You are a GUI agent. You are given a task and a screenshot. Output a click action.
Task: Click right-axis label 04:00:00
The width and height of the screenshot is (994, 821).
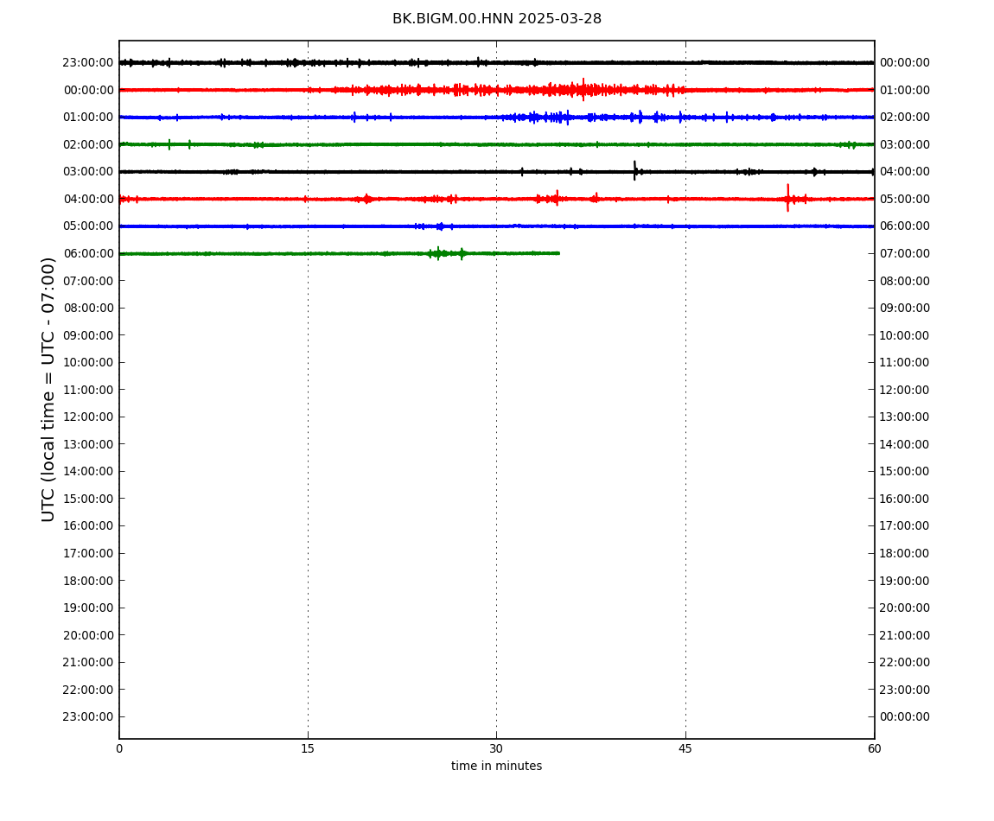pos(905,172)
